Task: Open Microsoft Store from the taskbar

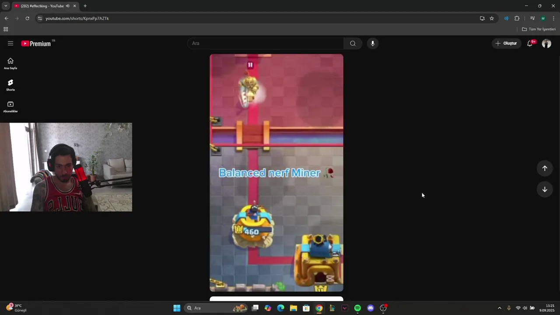Action: pyautogui.click(x=306, y=308)
